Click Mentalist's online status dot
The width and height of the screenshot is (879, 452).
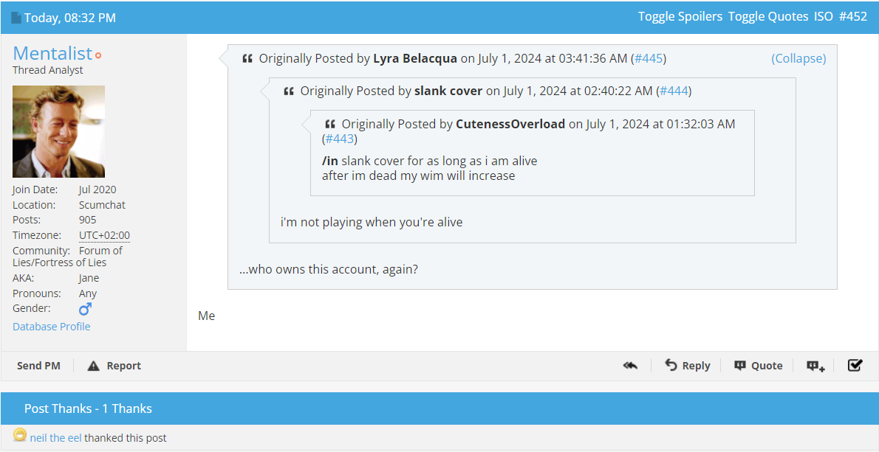point(98,55)
